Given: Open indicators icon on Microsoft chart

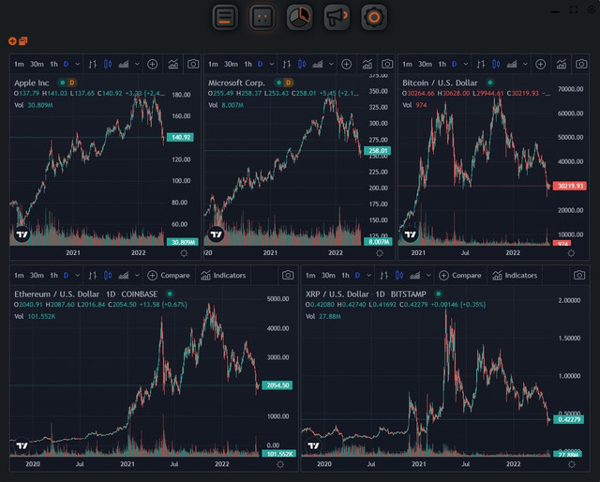Looking at the screenshot, I should coord(367,64).
